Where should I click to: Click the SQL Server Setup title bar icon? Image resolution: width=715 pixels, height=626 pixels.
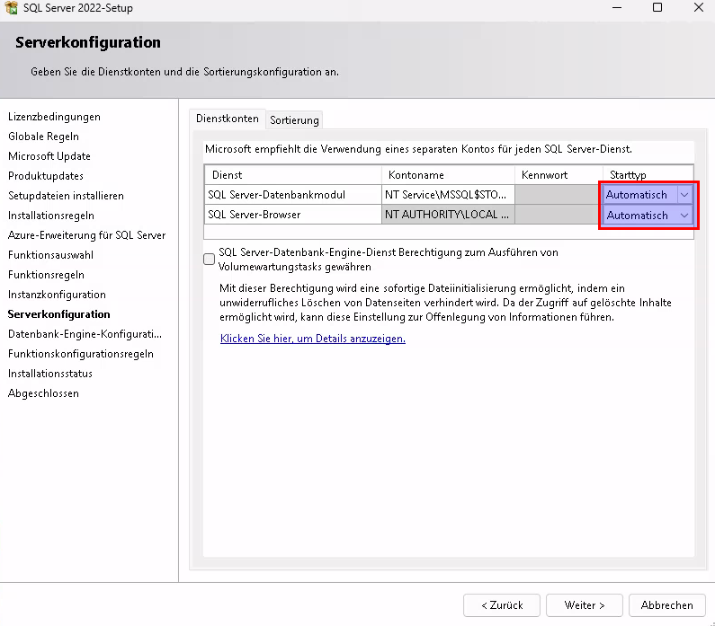click(12, 8)
